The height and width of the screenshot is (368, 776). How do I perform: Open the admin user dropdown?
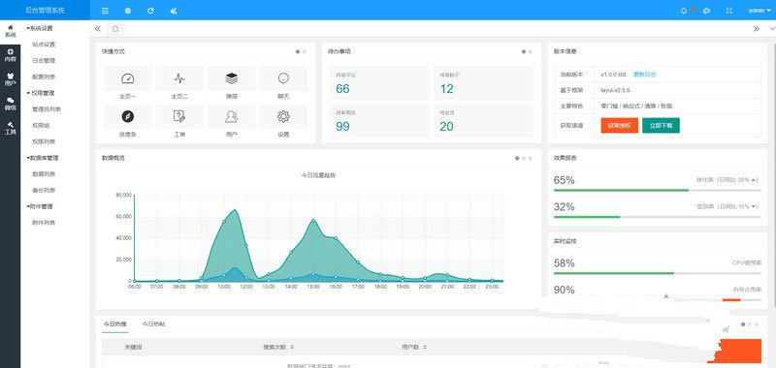coord(760,11)
